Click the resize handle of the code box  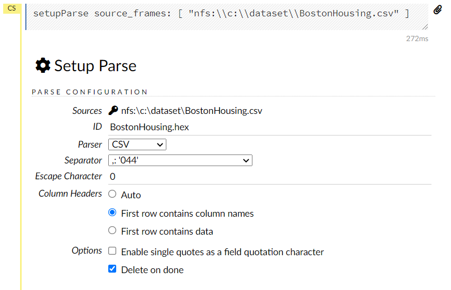[425, 26]
